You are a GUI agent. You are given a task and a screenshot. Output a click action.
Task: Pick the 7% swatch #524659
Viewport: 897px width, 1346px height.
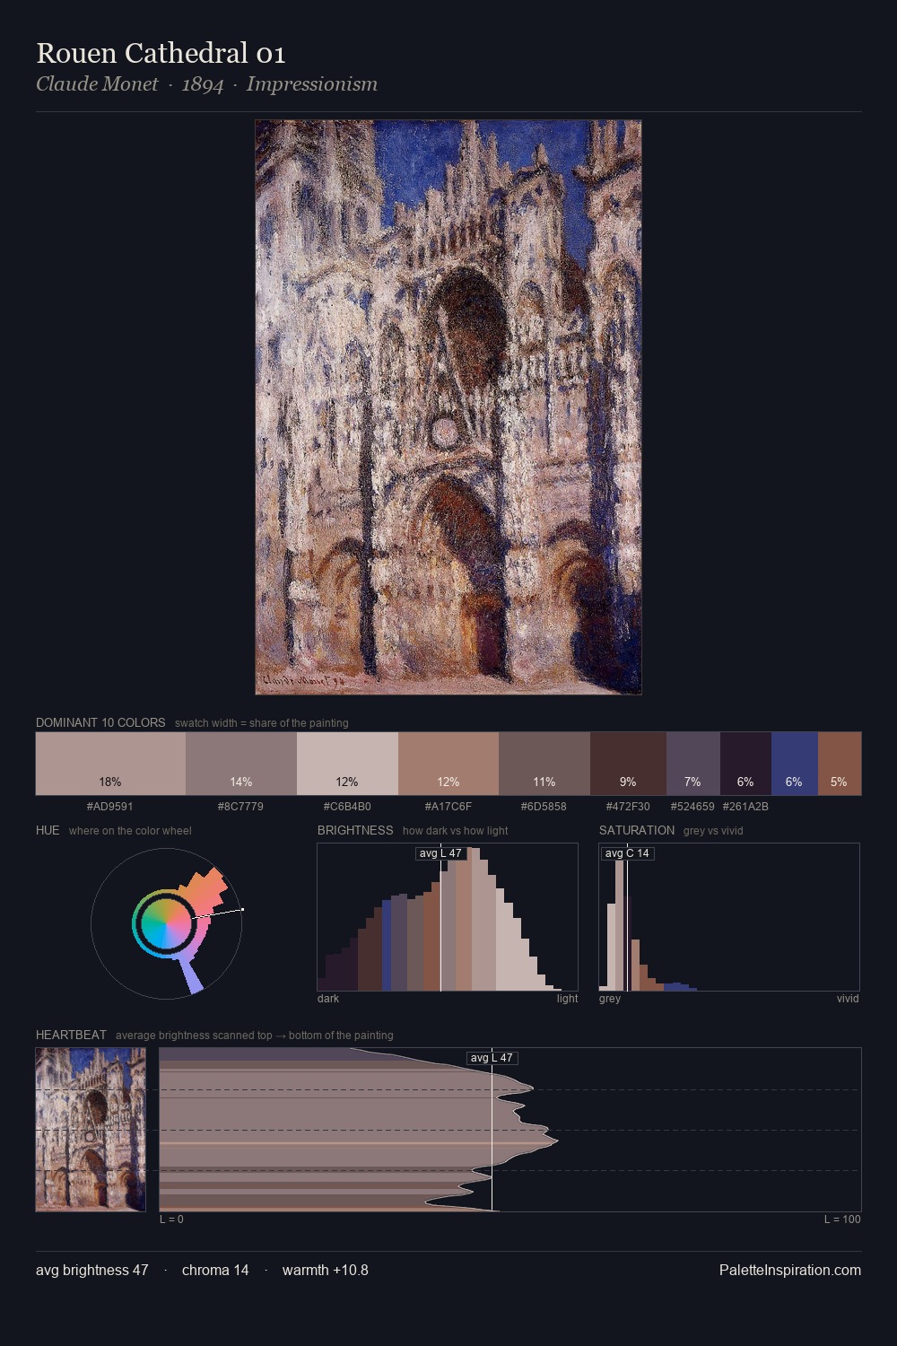coord(693,764)
